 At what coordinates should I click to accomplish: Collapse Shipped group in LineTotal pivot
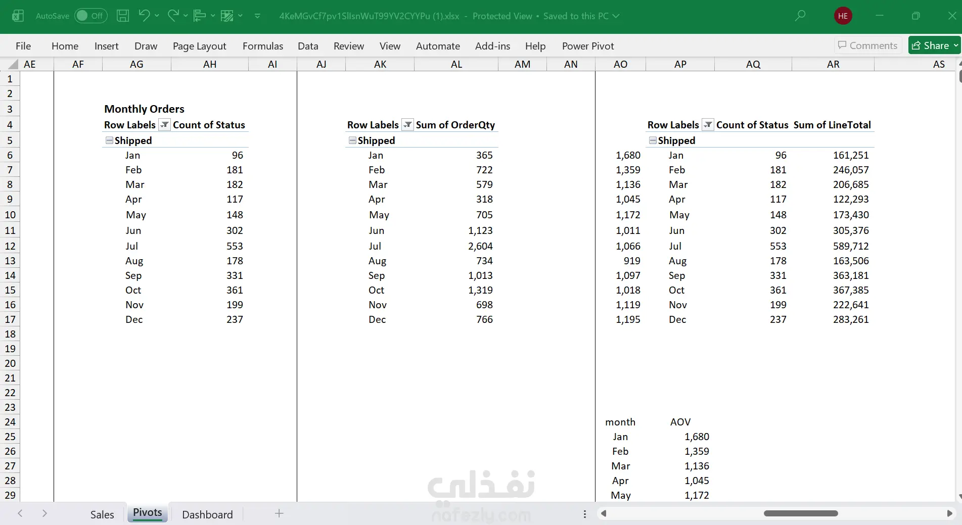[653, 140]
